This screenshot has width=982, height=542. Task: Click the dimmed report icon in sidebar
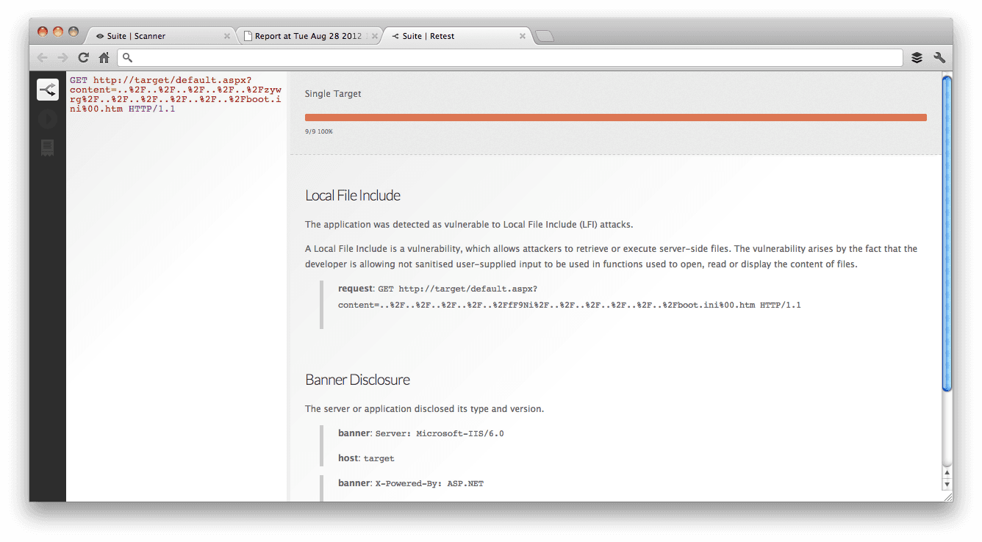pos(48,148)
